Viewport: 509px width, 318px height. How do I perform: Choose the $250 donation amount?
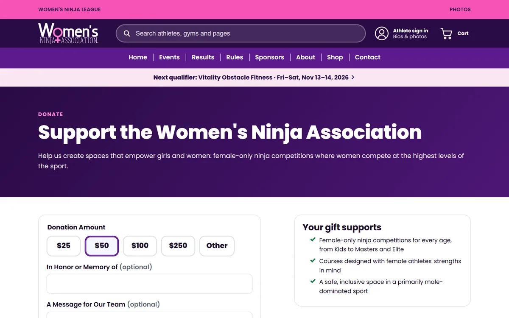[x=178, y=246]
